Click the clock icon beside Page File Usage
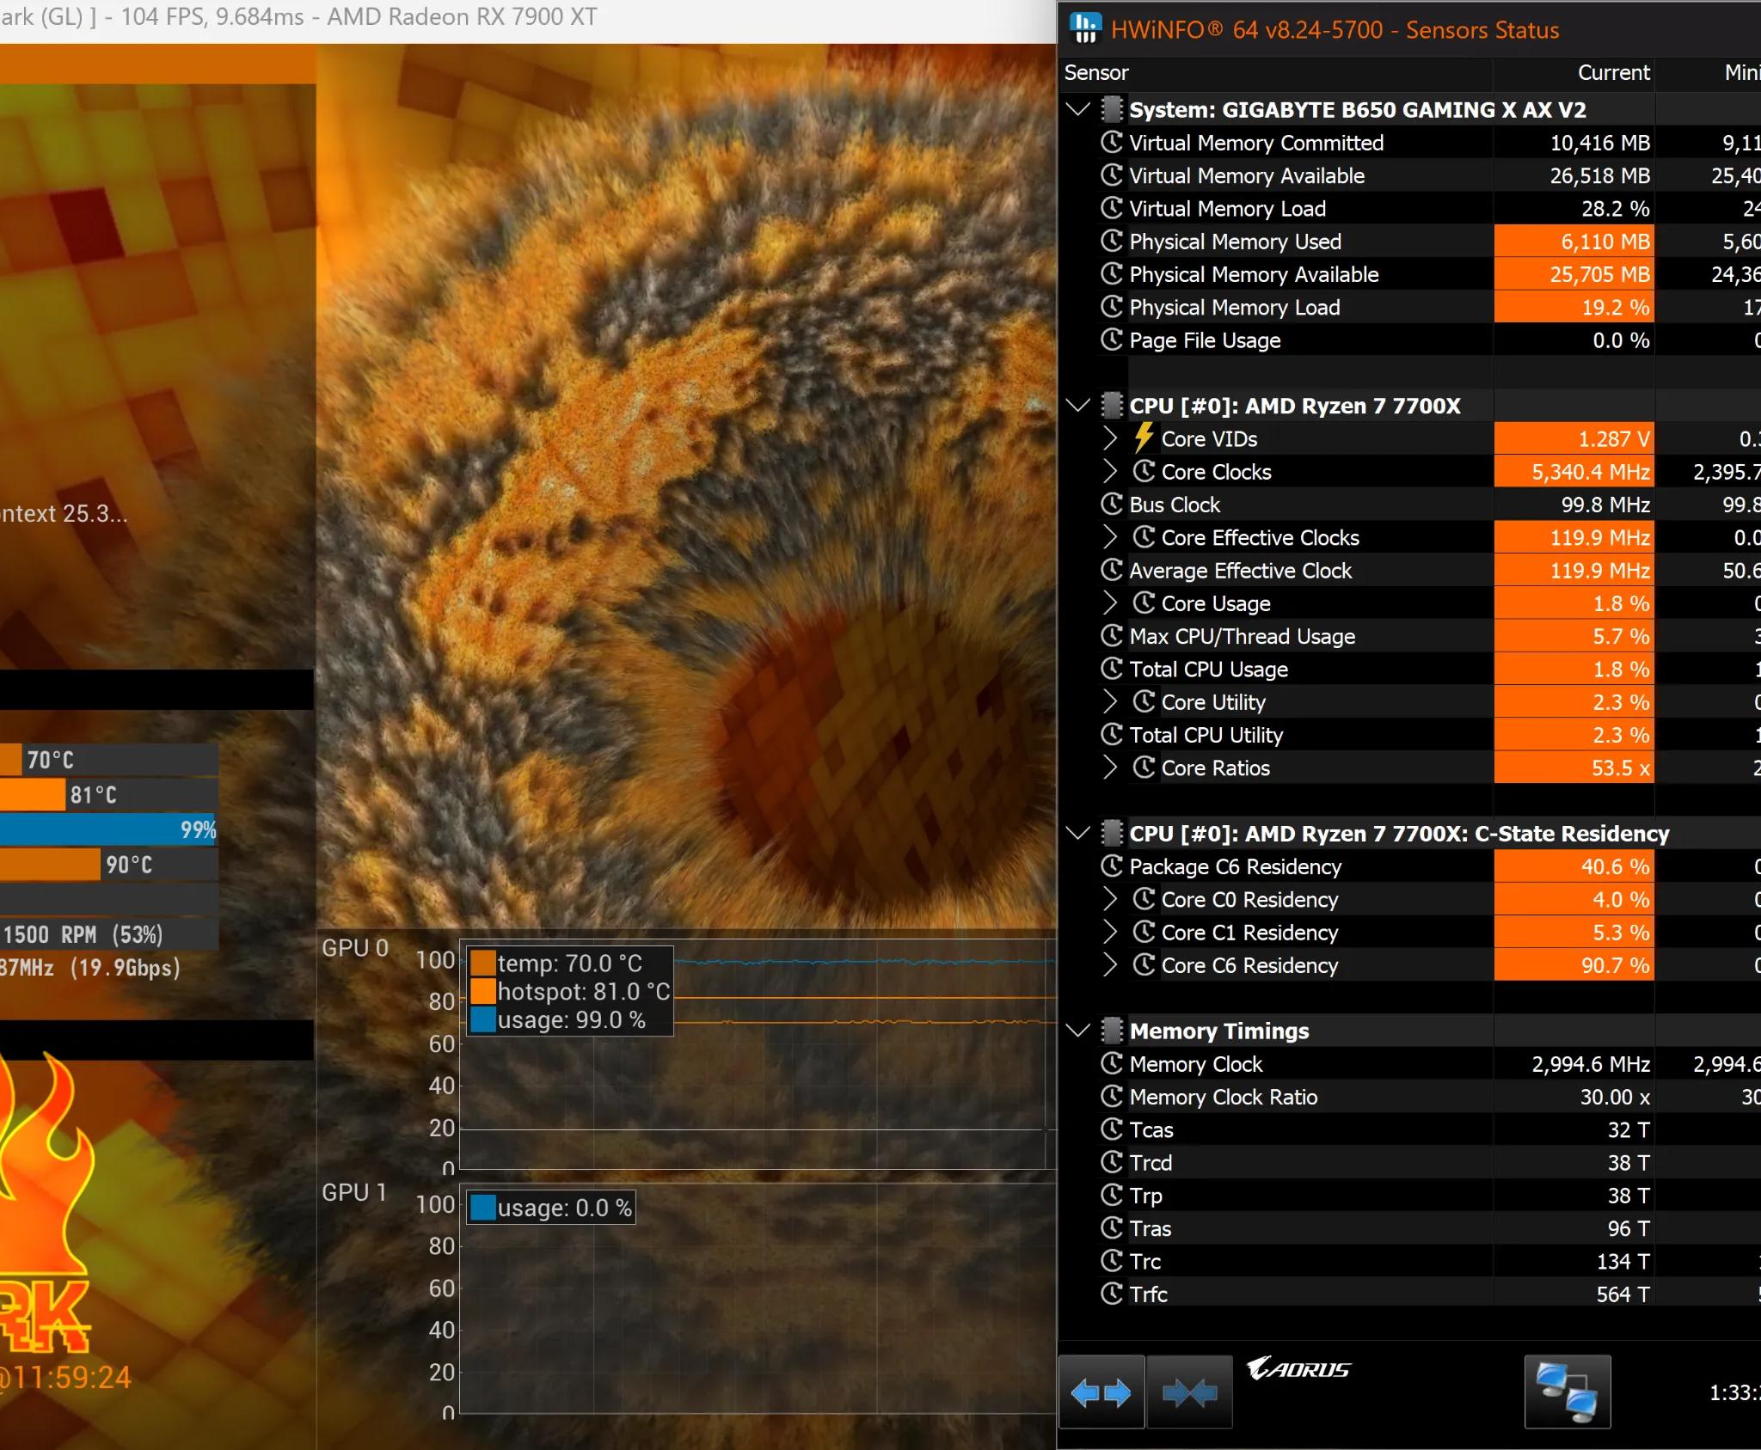This screenshot has height=1450, width=1761. point(1112,340)
